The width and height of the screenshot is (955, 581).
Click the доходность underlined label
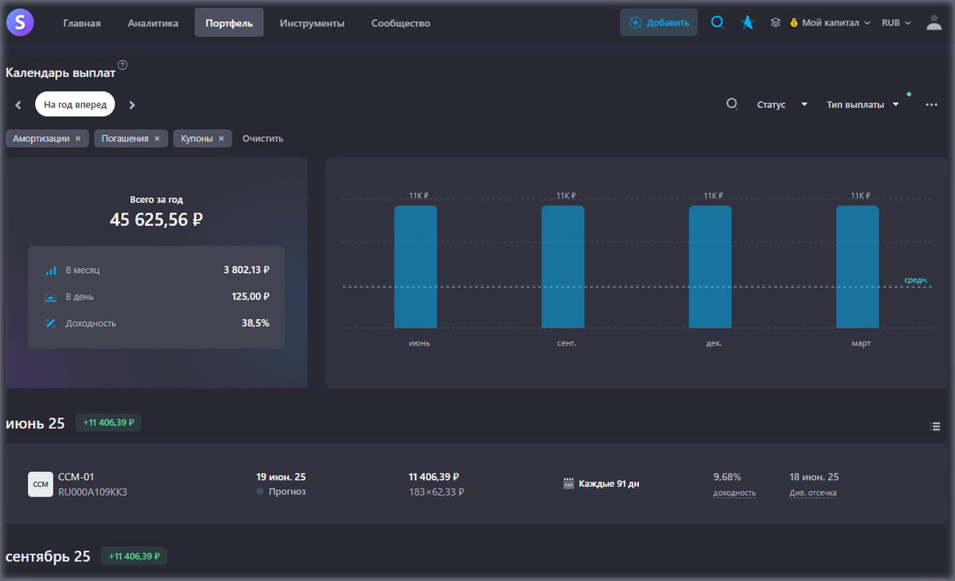(735, 493)
